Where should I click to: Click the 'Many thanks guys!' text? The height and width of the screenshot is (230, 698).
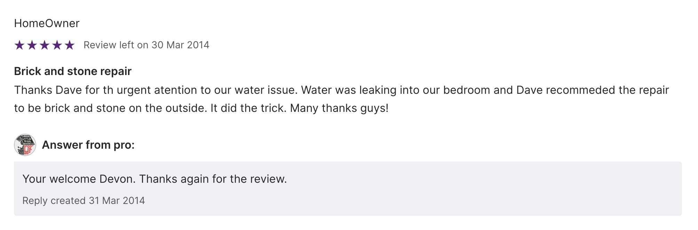tap(339, 108)
